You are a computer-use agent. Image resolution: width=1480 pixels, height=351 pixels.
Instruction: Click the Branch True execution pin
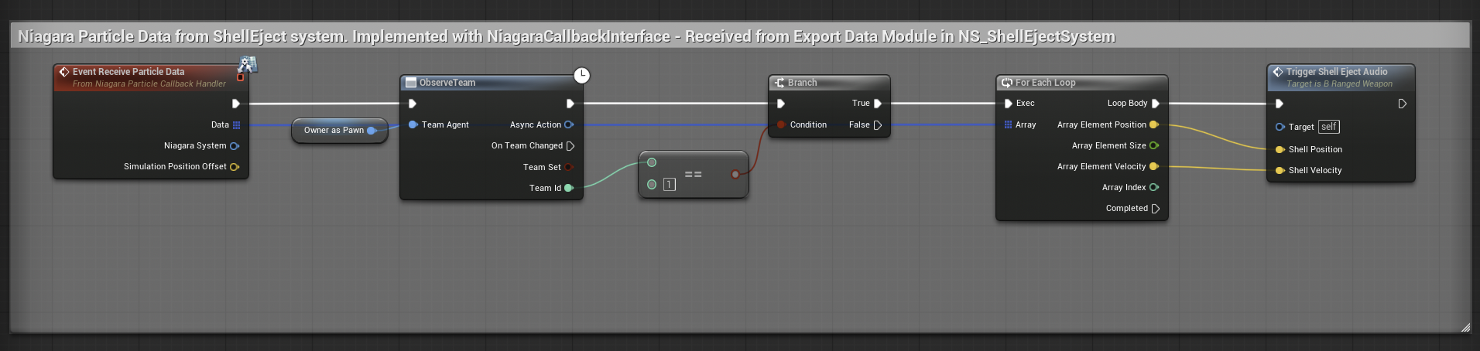(x=877, y=103)
